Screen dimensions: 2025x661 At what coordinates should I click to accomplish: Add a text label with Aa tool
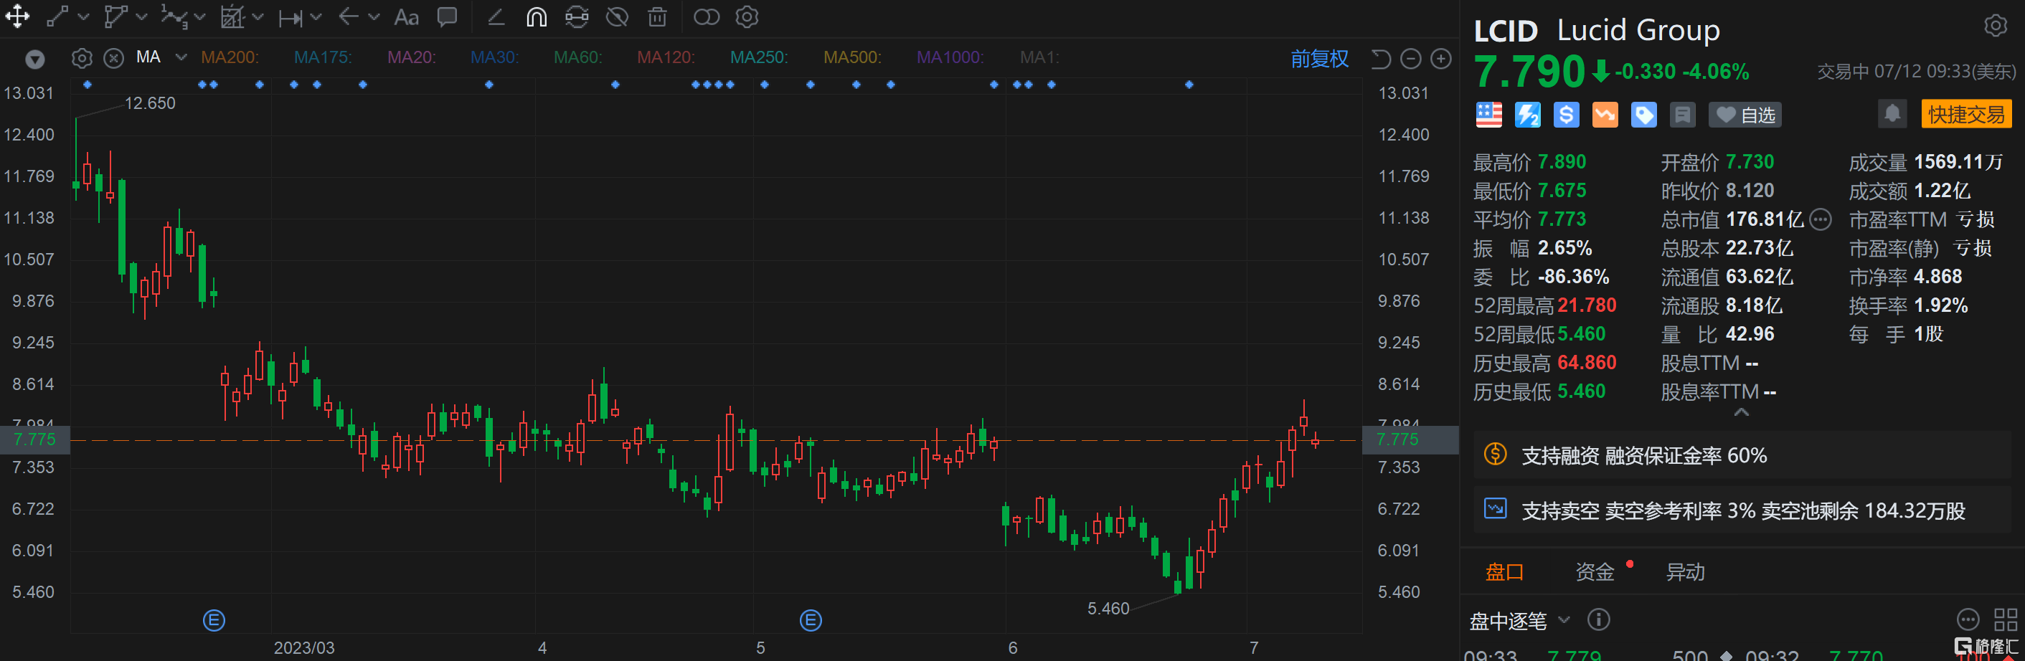(405, 16)
